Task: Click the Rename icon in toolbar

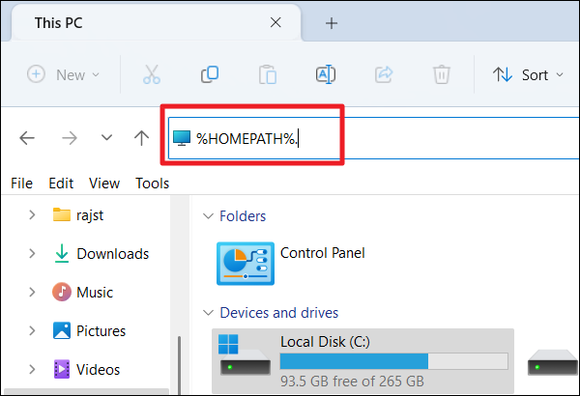Action: 326,74
